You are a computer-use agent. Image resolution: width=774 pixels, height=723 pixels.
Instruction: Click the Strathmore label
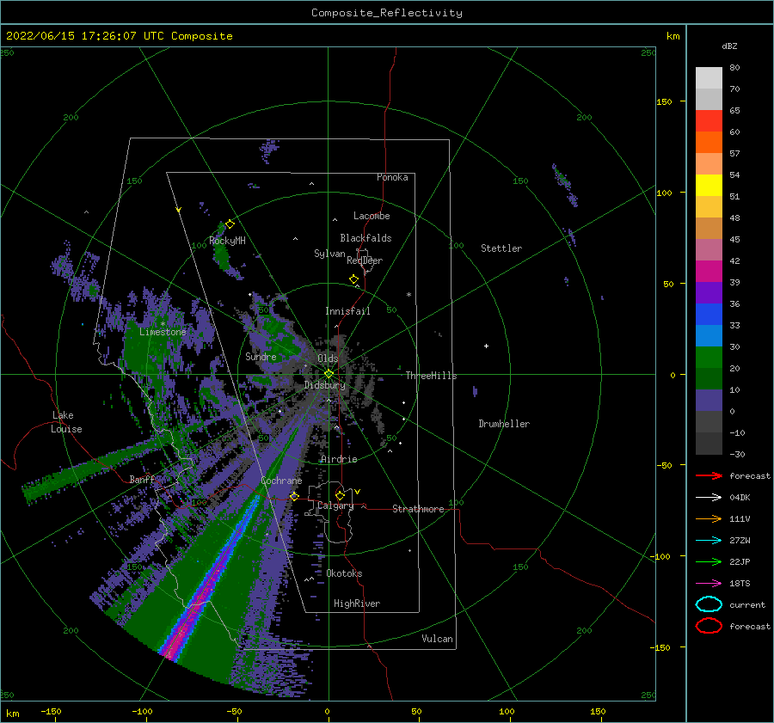(418, 509)
